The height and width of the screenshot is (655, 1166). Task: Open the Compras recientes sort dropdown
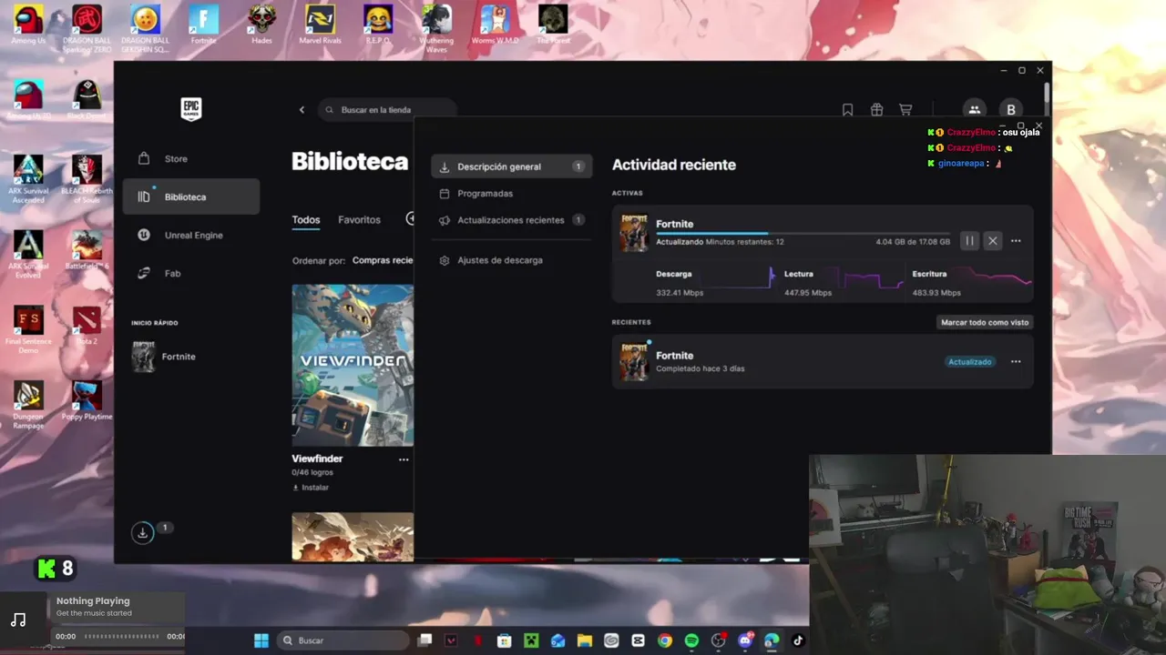click(383, 260)
